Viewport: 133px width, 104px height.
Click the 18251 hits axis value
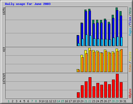[x=4, y=11]
